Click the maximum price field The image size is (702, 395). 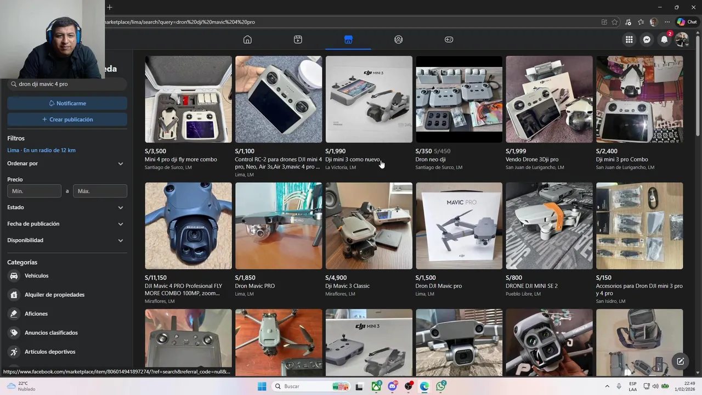[100, 191]
